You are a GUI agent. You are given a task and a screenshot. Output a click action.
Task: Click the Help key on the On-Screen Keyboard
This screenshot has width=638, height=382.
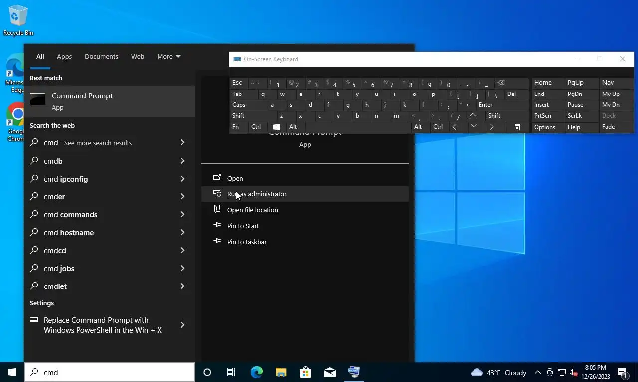tap(581, 127)
